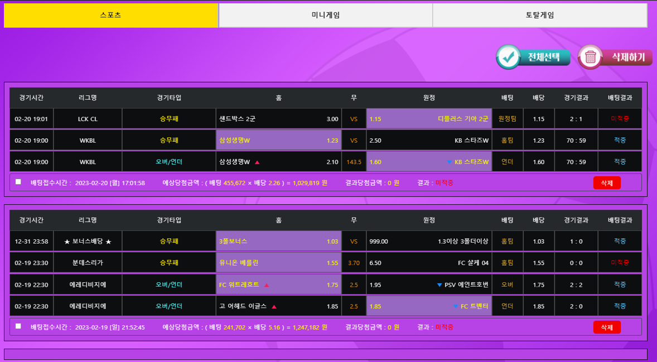
Task: Delete the bet slip placed 2023-02-20
Action: (x=606, y=182)
